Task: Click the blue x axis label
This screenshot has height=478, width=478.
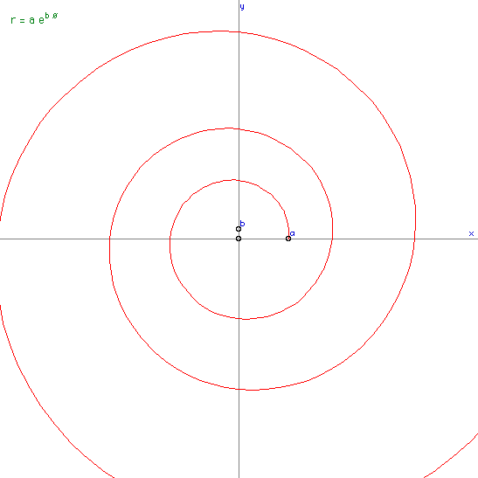Action: 471,233
